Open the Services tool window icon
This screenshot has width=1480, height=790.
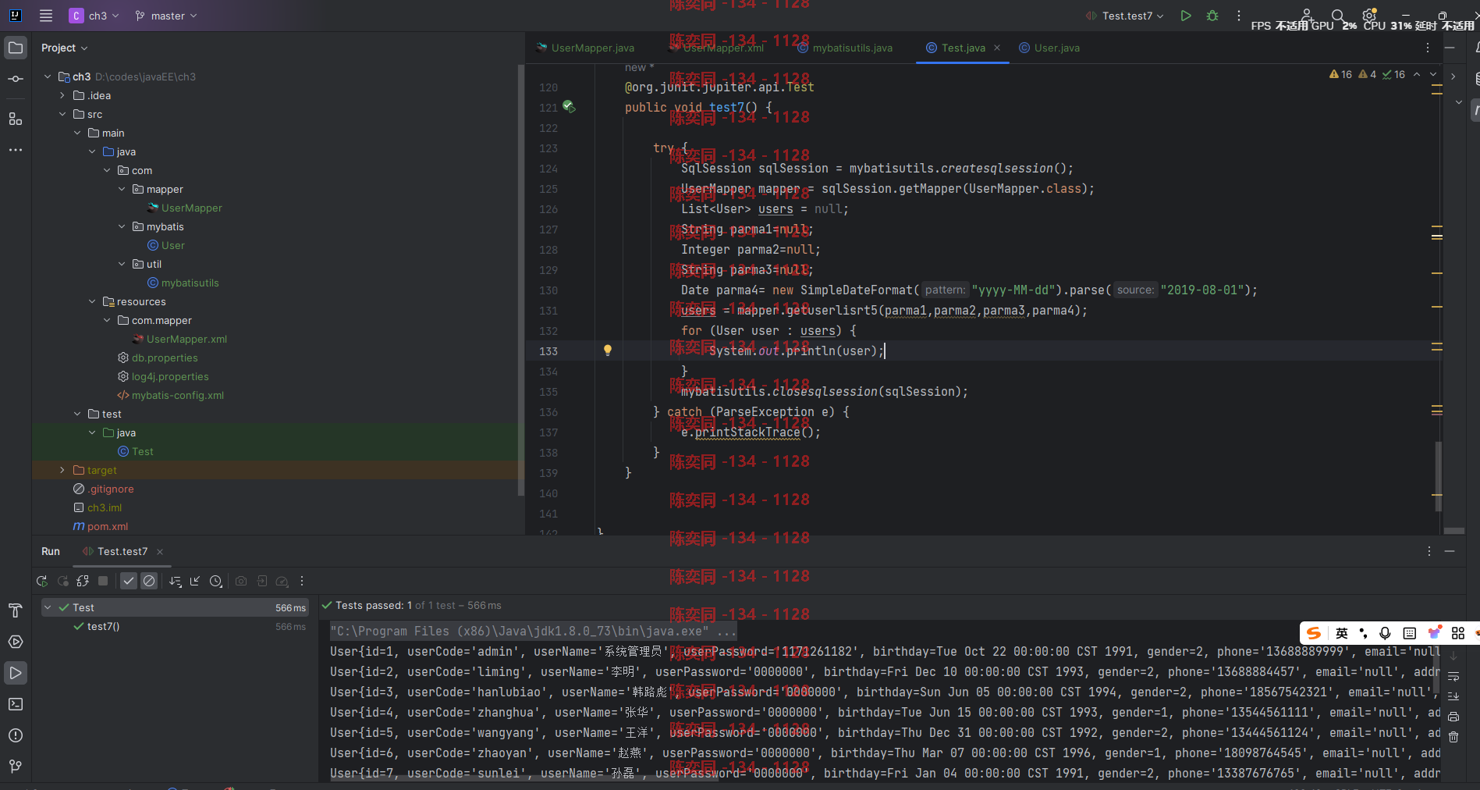pos(16,642)
